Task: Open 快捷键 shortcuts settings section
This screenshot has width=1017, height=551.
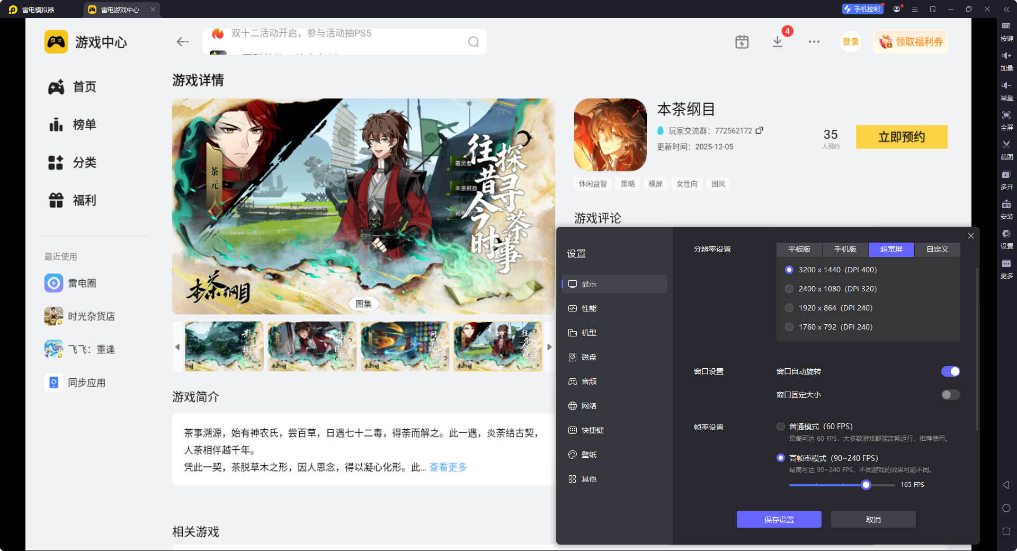Action: coord(614,430)
